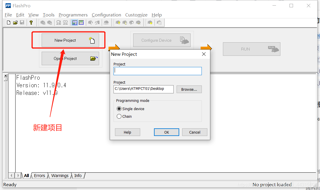This screenshot has height=190, width=320.
Task: Open the View menu
Action: [33, 15]
